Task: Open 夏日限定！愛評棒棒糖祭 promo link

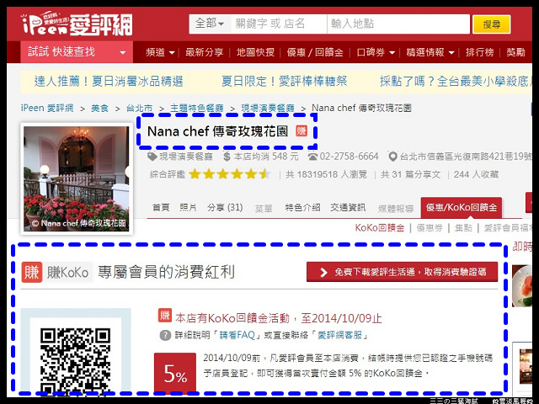Action: [x=284, y=82]
